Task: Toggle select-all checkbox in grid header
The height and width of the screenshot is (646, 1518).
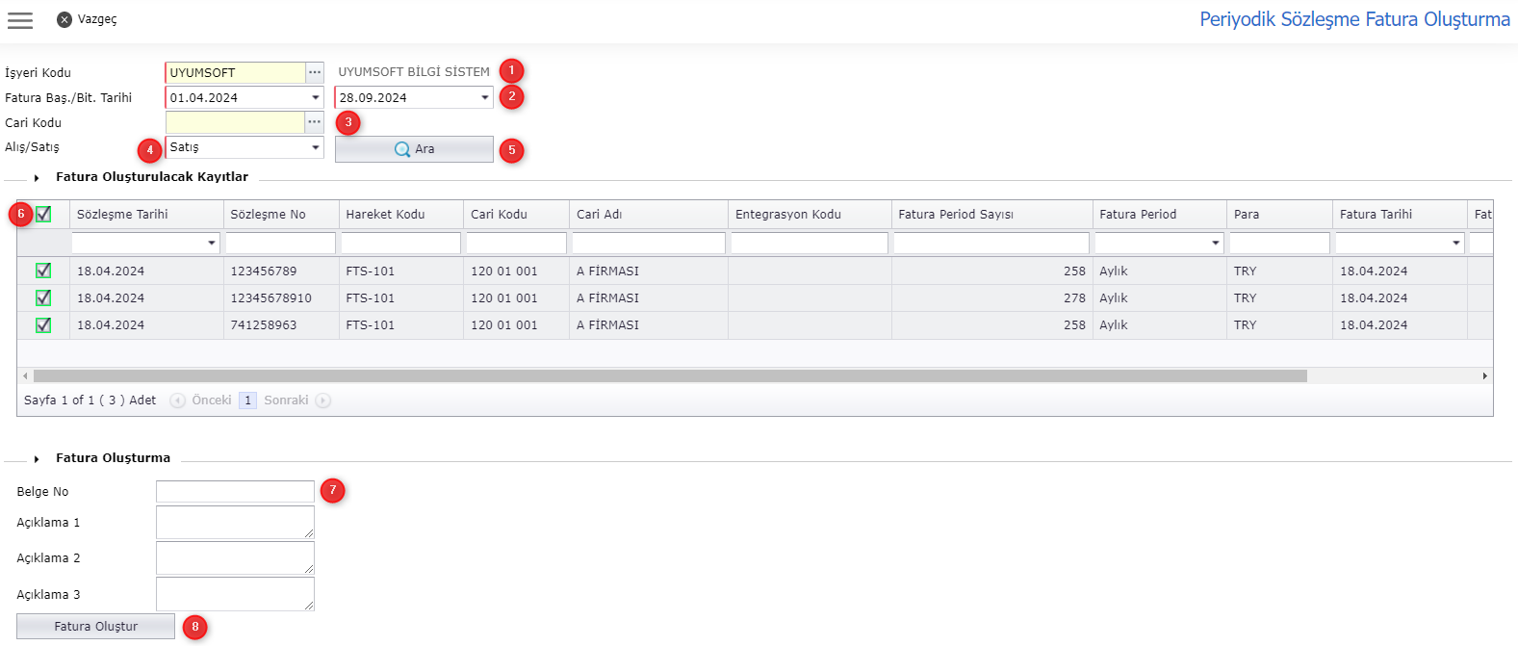Action: point(43,214)
